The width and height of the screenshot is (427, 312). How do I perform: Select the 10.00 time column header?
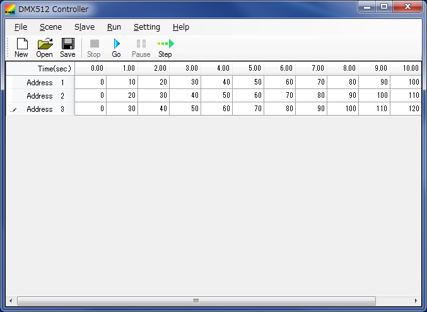click(406, 68)
